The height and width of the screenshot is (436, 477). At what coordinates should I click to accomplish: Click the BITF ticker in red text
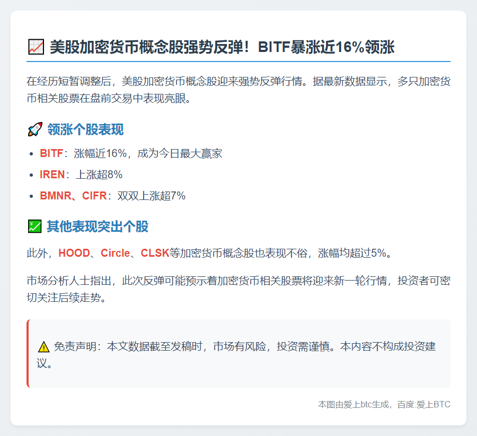click(50, 154)
